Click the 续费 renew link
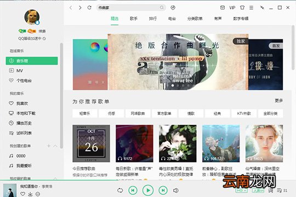This screenshot has width=296, height=197. pos(42,31)
